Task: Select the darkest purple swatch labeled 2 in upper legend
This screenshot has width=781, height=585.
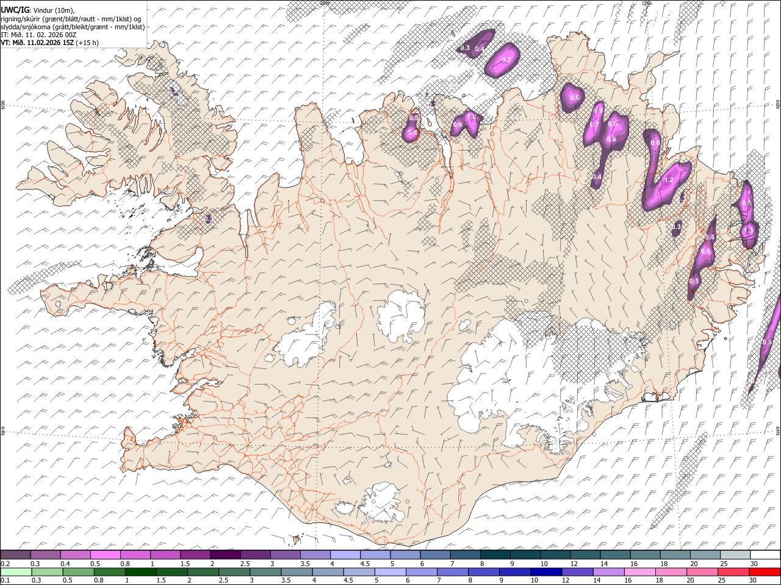Action: 225,555
